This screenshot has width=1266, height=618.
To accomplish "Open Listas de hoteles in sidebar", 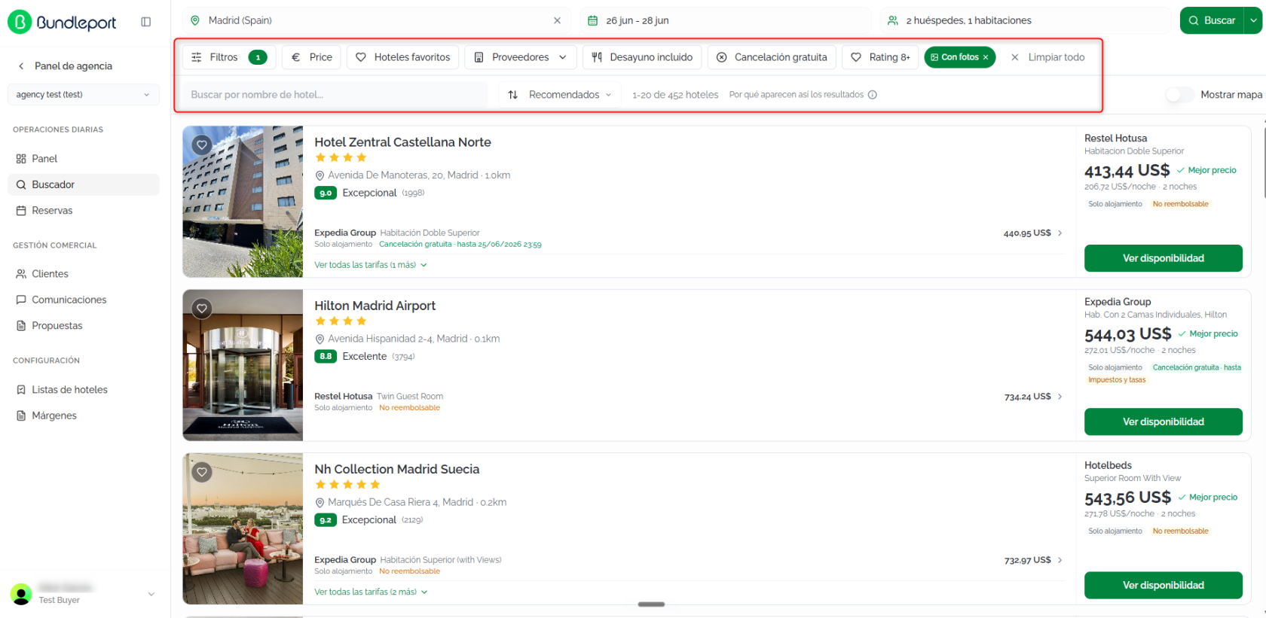I will pyautogui.click(x=84, y=390).
